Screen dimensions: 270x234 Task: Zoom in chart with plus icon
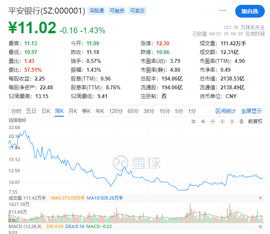203,121
